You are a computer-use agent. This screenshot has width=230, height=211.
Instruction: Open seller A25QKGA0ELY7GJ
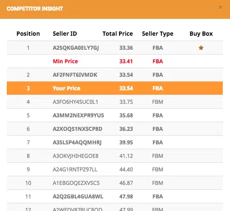click(x=76, y=48)
